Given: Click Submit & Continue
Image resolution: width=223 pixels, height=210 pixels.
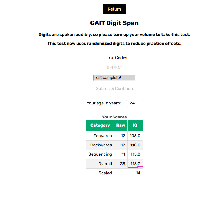Looking at the screenshot, I should (114, 89).
